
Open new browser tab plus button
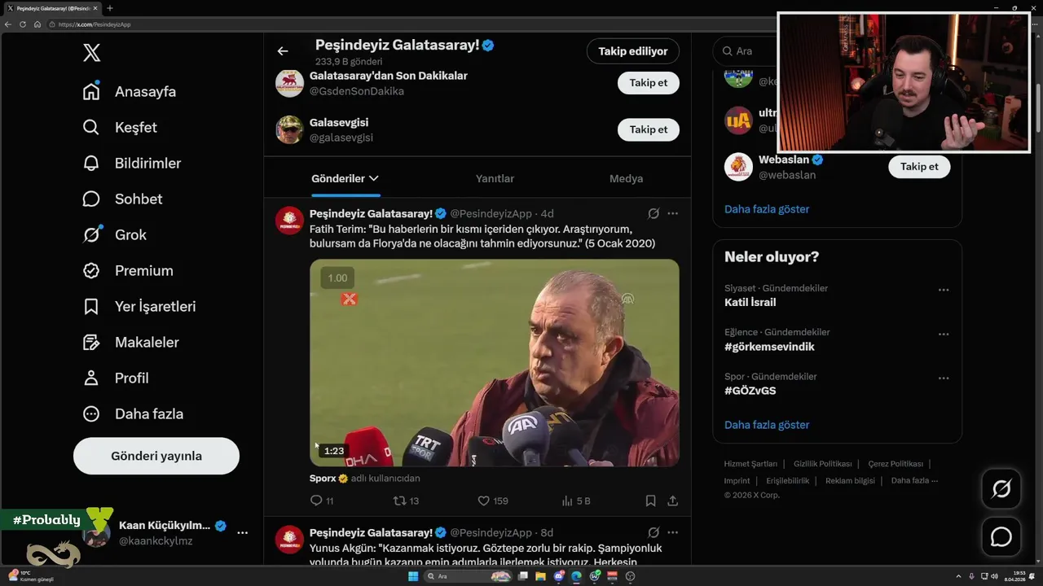[109, 8]
